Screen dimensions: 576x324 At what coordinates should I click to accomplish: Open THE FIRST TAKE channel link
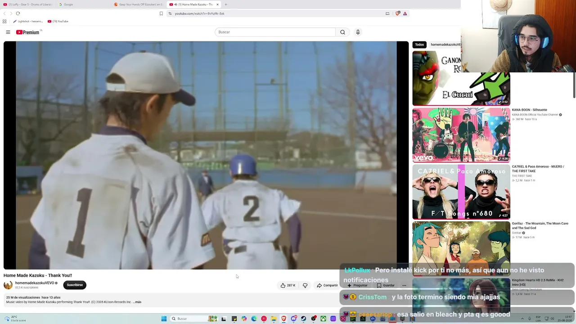tap(522, 176)
